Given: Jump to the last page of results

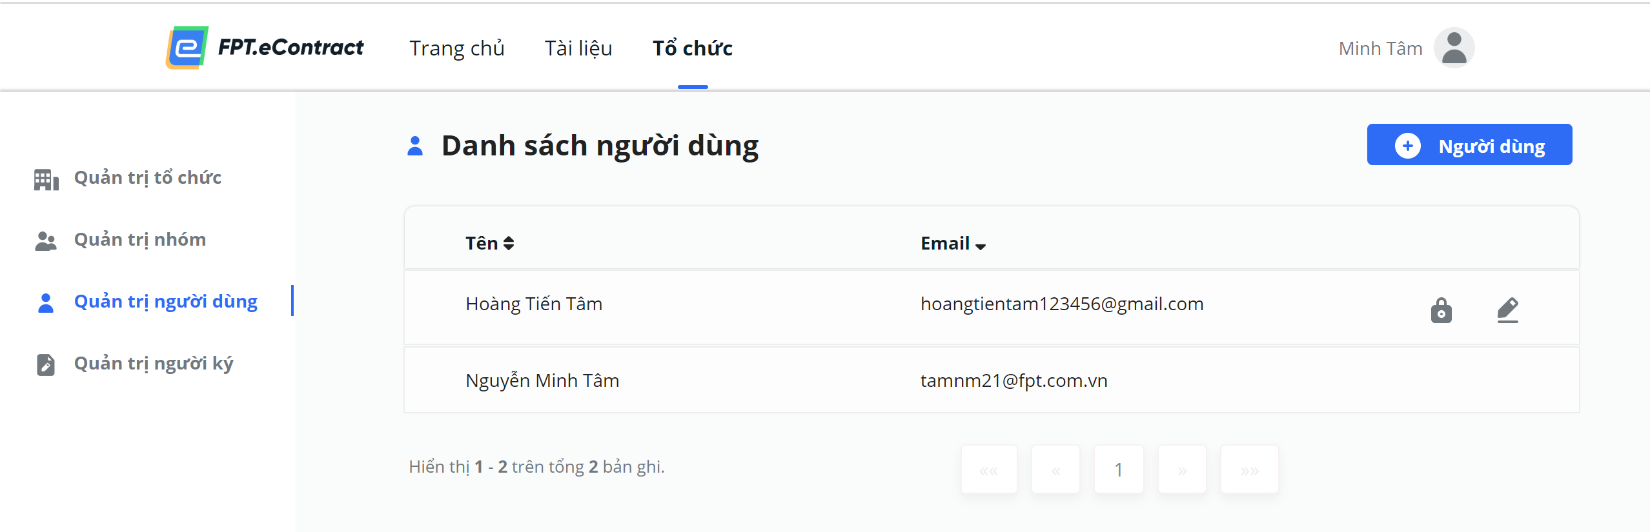Looking at the screenshot, I should (1249, 469).
